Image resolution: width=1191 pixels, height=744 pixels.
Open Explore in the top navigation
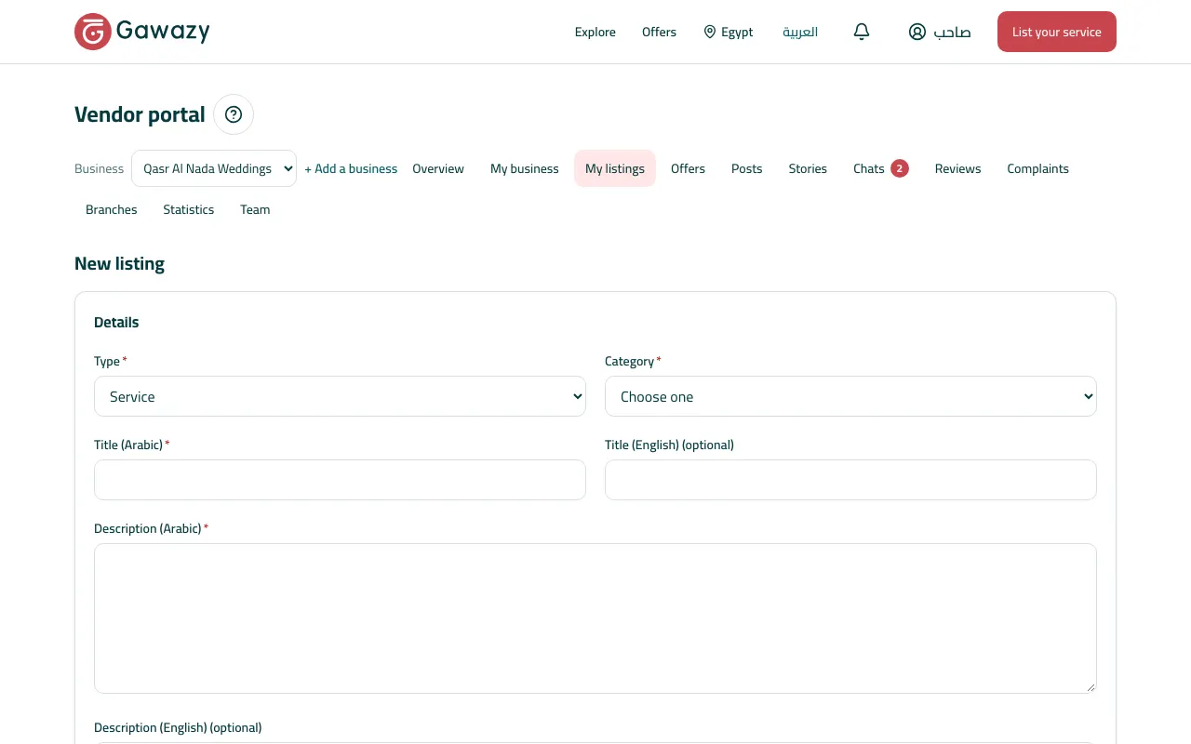[595, 32]
